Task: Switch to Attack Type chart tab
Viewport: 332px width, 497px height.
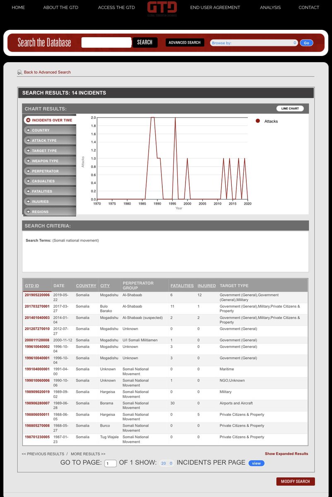Action: [x=49, y=140]
